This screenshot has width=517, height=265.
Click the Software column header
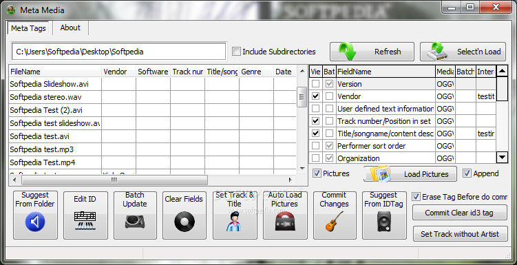(x=153, y=72)
